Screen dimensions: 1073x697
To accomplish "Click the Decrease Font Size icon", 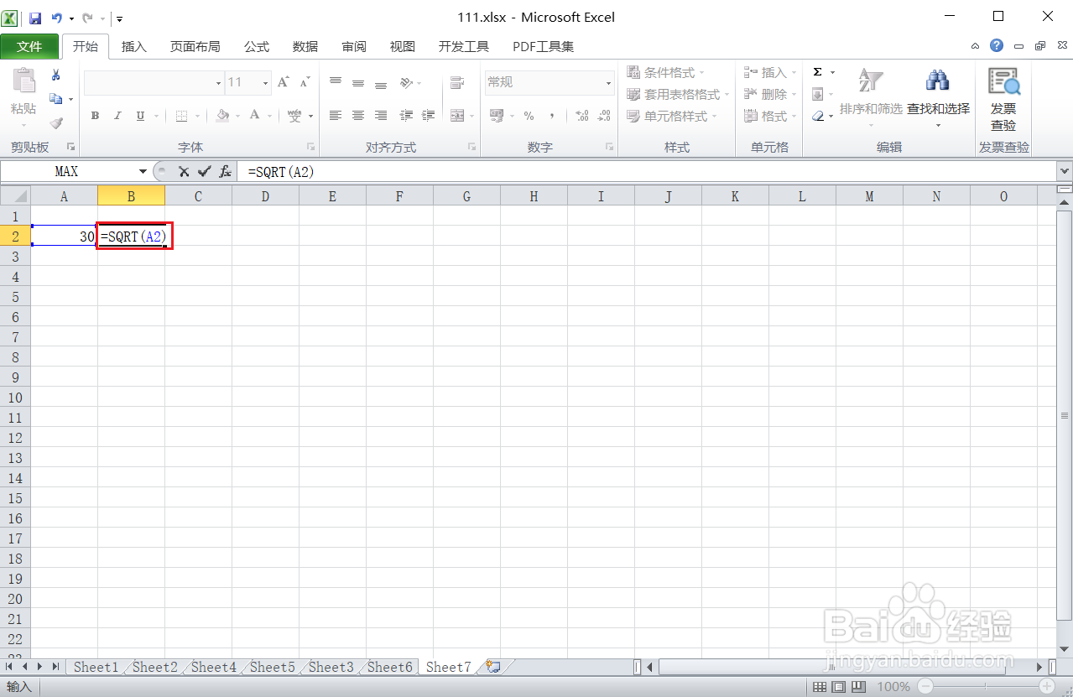I will point(305,82).
